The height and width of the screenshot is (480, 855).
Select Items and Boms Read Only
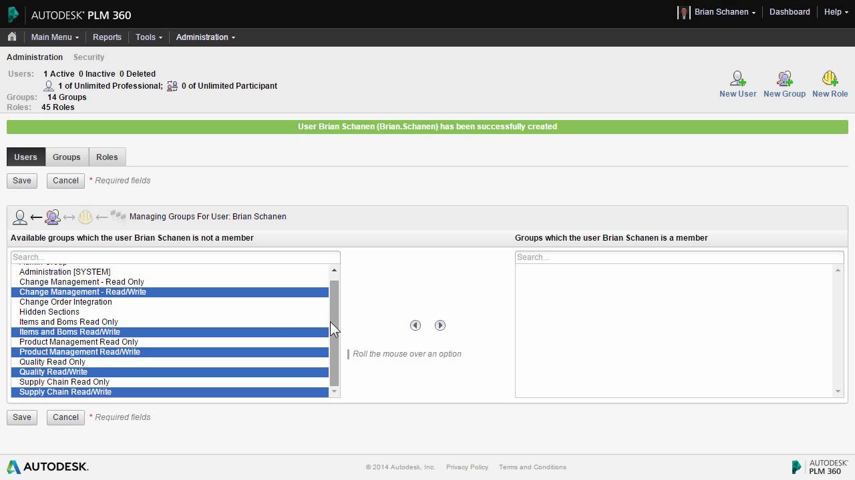(x=170, y=322)
